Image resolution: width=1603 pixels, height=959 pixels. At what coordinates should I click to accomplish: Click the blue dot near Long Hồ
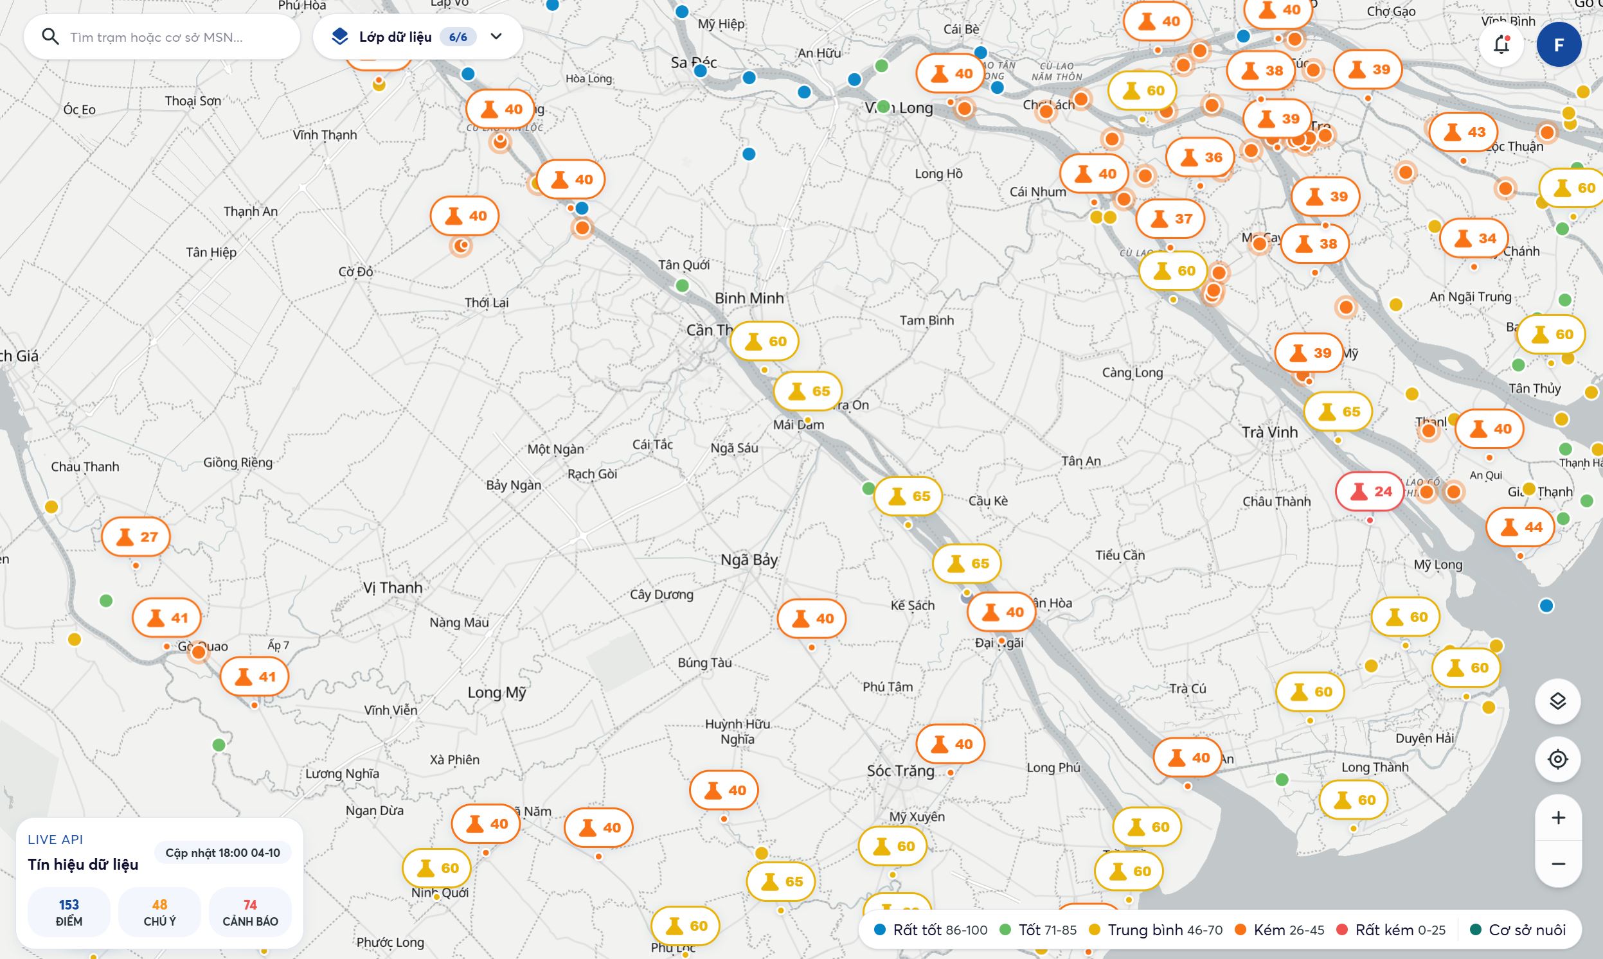click(x=749, y=154)
